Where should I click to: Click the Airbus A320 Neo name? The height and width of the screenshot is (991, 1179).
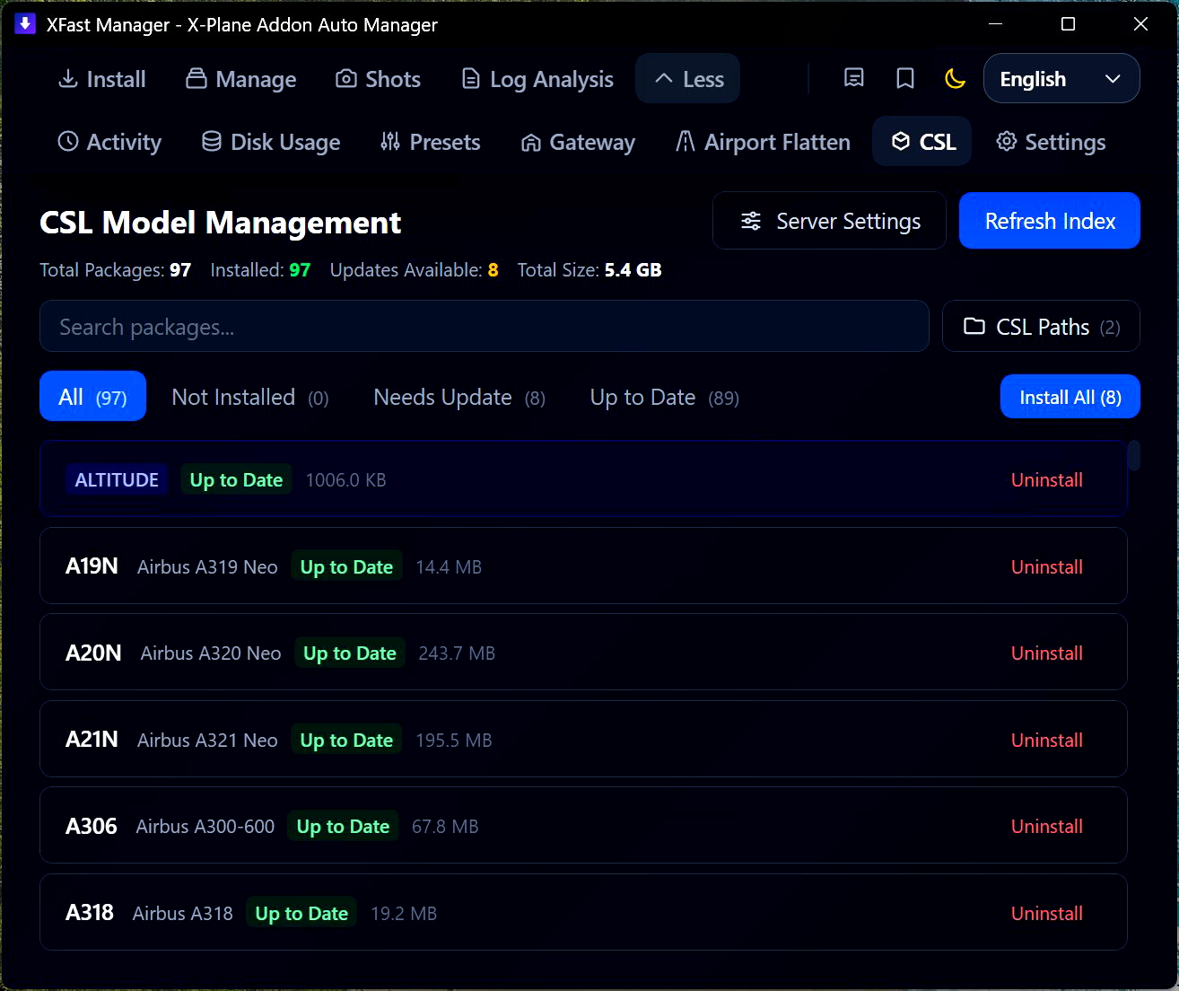[211, 653]
